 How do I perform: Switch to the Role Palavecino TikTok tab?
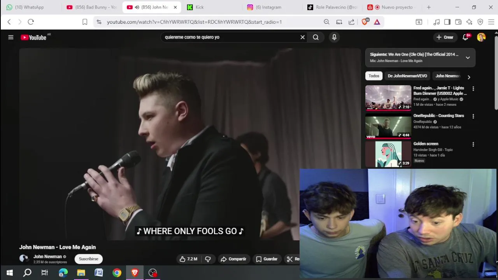click(x=333, y=7)
